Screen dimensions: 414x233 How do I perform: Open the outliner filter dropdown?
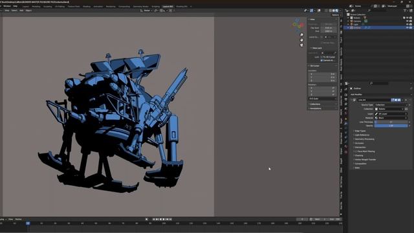406,10
